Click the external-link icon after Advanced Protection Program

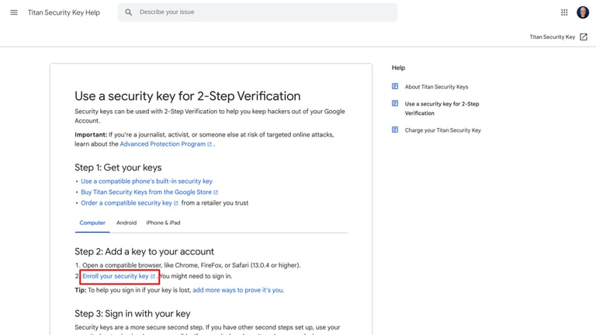(x=210, y=144)
